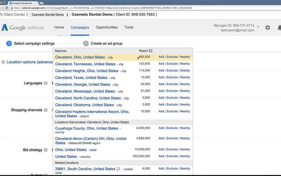The width and height of the screenshot is (281, 176).
Task: Click the browser address bar URL
Action: point(103,8)
